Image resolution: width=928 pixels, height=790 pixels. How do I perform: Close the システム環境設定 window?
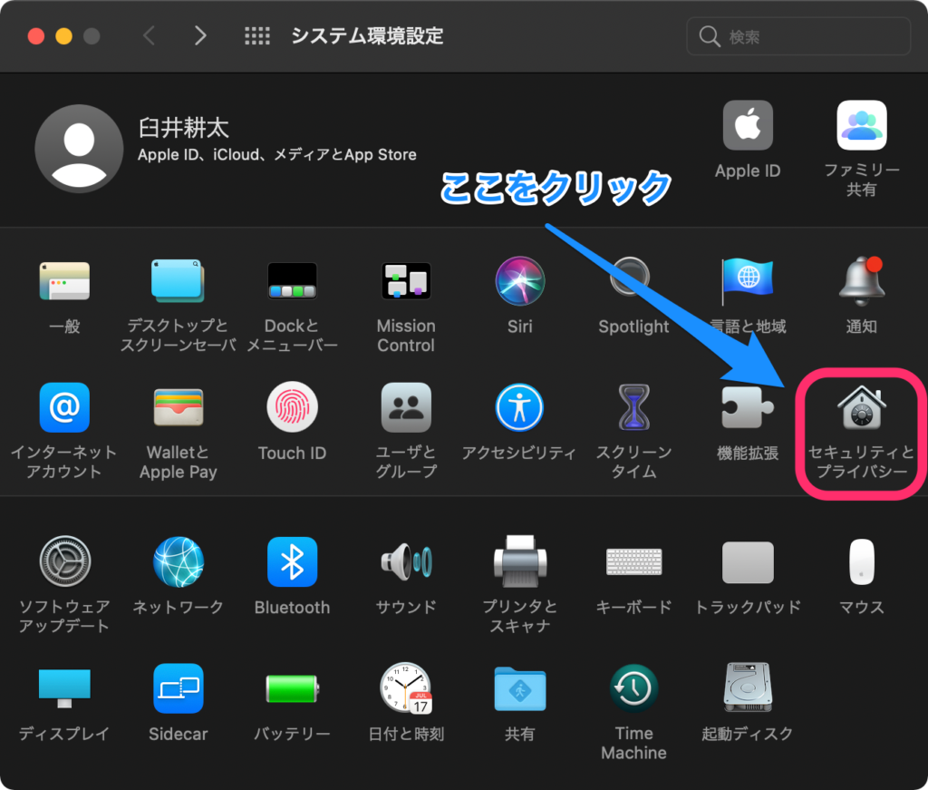pos(36,36)
